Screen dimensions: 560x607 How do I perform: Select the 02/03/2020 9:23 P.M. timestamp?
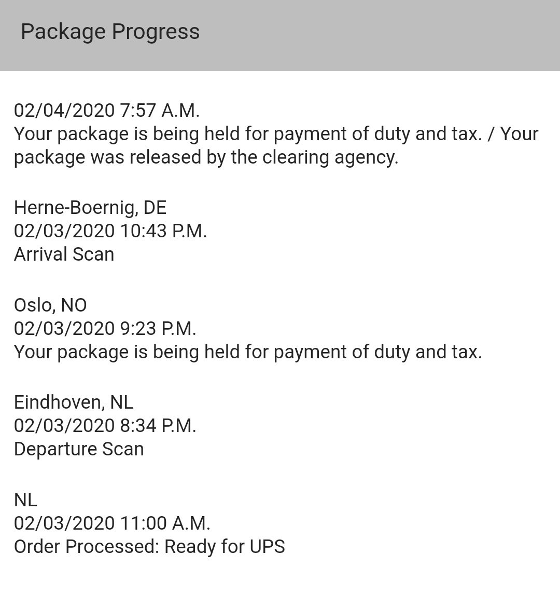click(105, 328)
